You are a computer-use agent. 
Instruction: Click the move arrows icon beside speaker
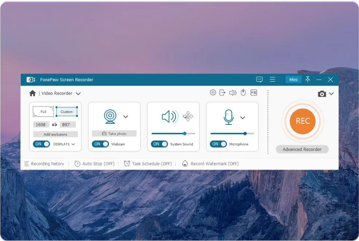[x=188, y=116]
